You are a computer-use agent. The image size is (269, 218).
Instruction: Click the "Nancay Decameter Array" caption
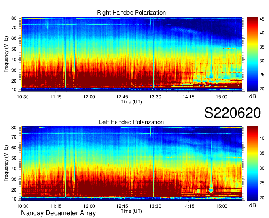[x=58, y=213]
